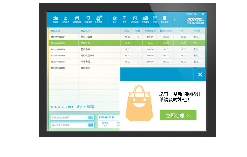The width and height of the screenshot is (247, 157).
Task: Click the 共计 7 件商品 total text
Action: tap(86, 107)
